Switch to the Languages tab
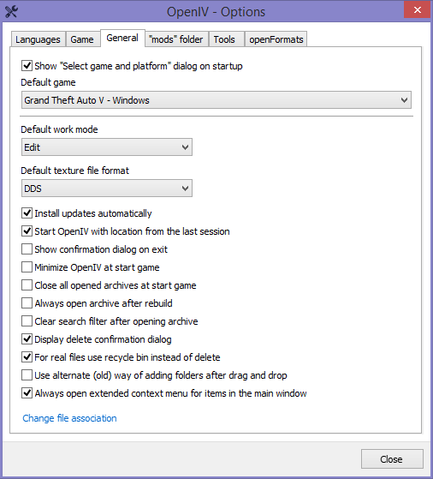The image size is (433, 479). point(39,39)
